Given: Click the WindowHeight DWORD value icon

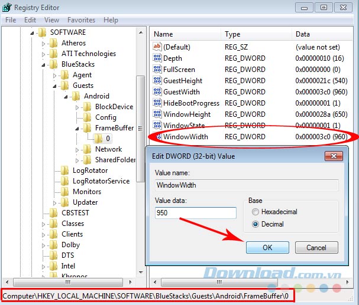Looking at the screenshot, I should tap(157, 114).
